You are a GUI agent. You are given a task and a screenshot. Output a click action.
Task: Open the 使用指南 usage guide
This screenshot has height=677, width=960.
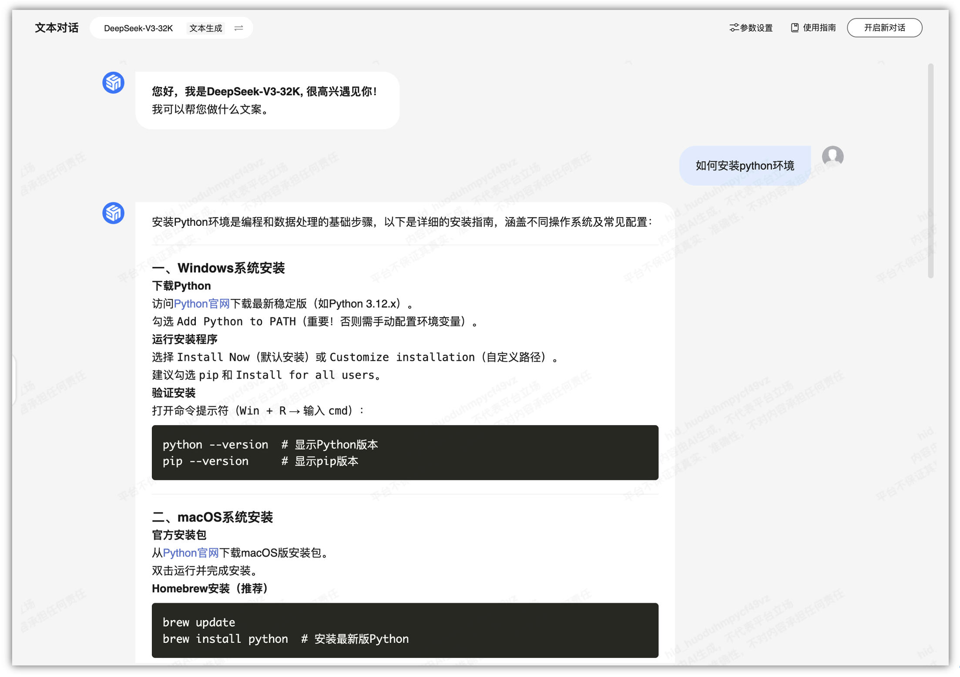click(813, 28)
